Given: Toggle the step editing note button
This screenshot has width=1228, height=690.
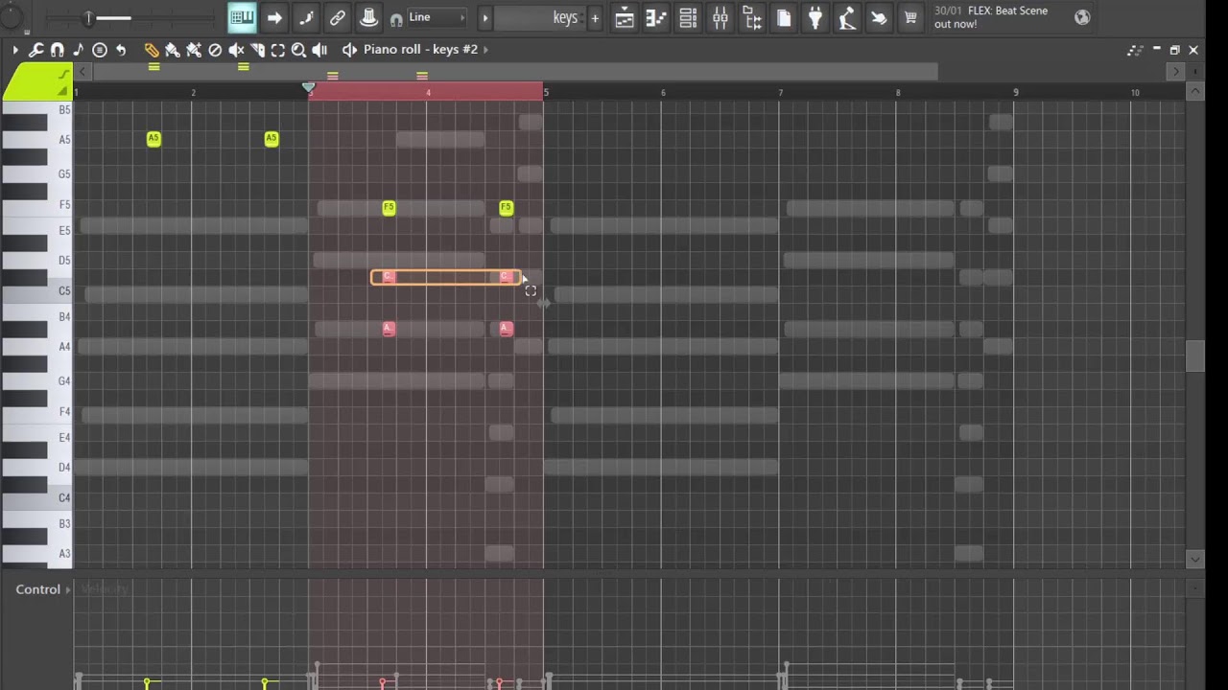Looking at the screenshot, I should click(306, 17).
